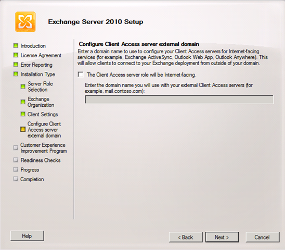Click the green Server Role Selection indicator
The width and height of the screenshot is (285, 250).
23,86
